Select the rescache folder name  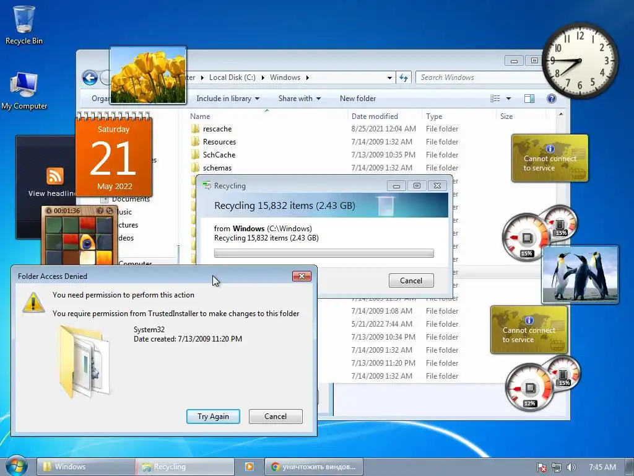(x=217, y=129)
